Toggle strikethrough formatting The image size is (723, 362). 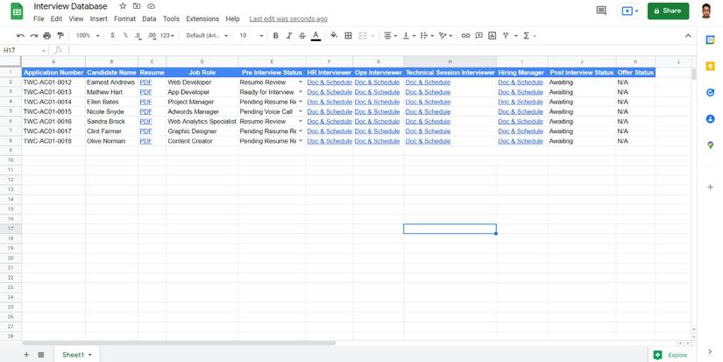click(302, 36)
